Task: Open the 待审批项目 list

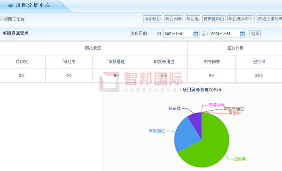Action: pos(214,19)
